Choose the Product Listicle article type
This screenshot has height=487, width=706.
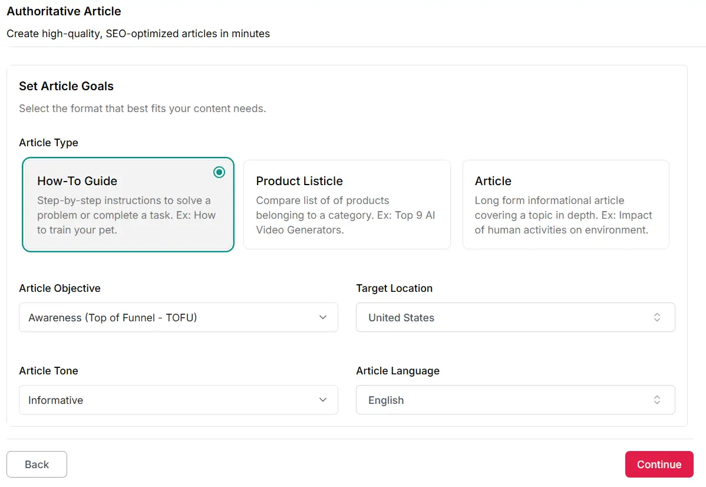tap(347, 205)
